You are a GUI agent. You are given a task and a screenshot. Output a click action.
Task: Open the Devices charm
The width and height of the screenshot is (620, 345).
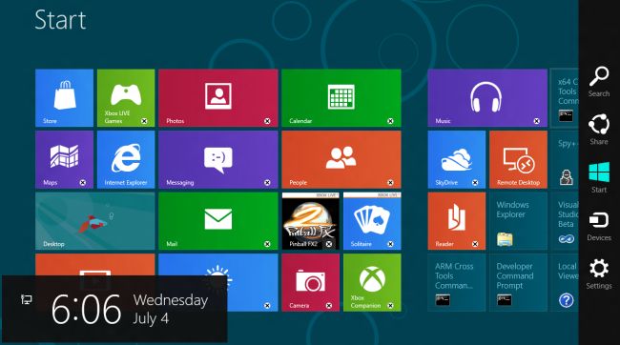click(x=599, y=226)
